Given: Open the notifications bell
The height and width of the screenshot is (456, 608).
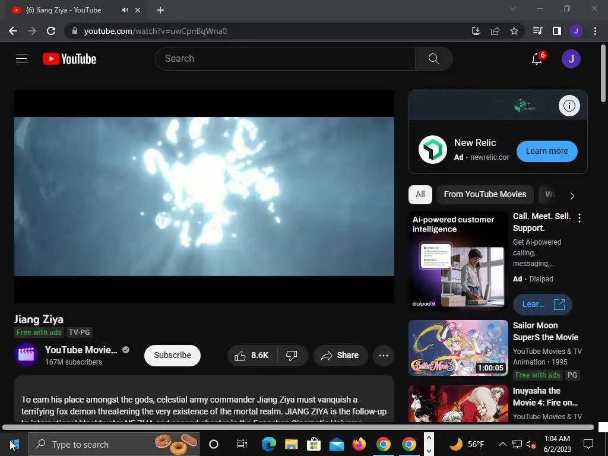Looking at the screenshot, I should point(537,59).
